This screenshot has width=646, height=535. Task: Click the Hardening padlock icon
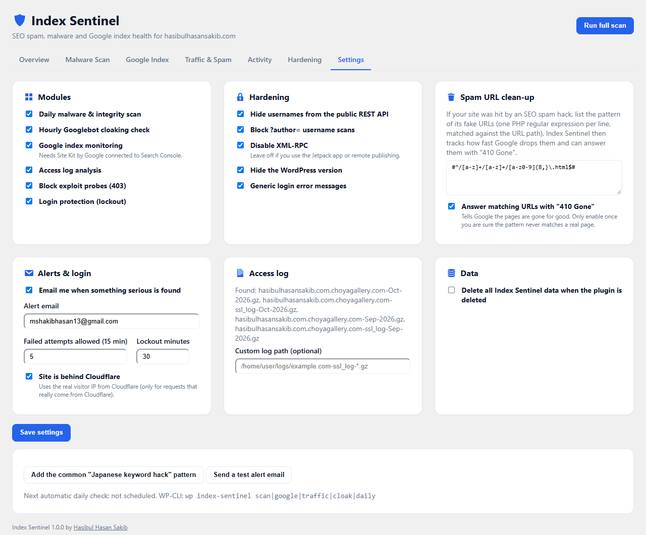pyautogui.click(x=240, y=97)
